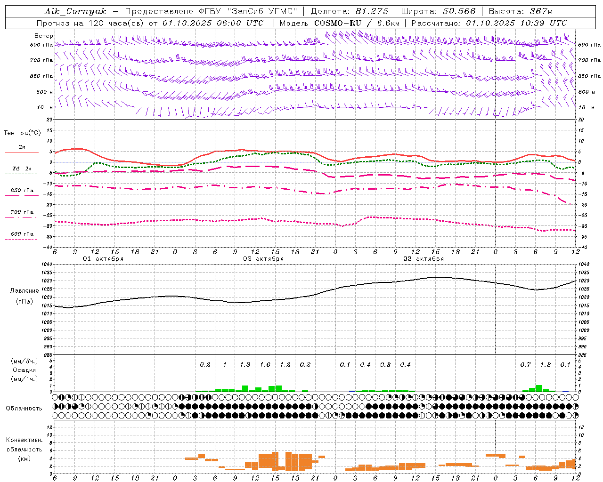Click the "01 октября" date label
Viewport: 603px width, 482px height.
(x=103, y=259)
